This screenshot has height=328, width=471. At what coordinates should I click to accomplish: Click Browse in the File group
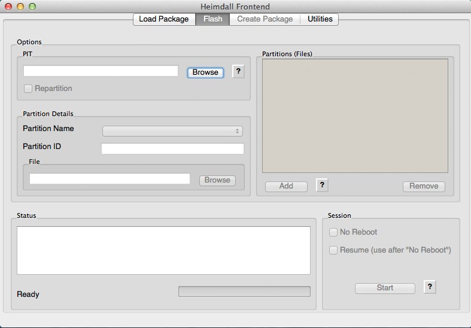pos(217,180)
